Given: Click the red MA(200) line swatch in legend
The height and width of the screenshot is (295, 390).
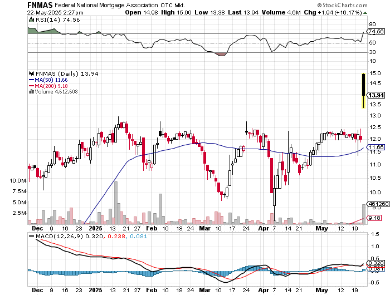Looking at the screenshot, I should [x=31, y=86].
